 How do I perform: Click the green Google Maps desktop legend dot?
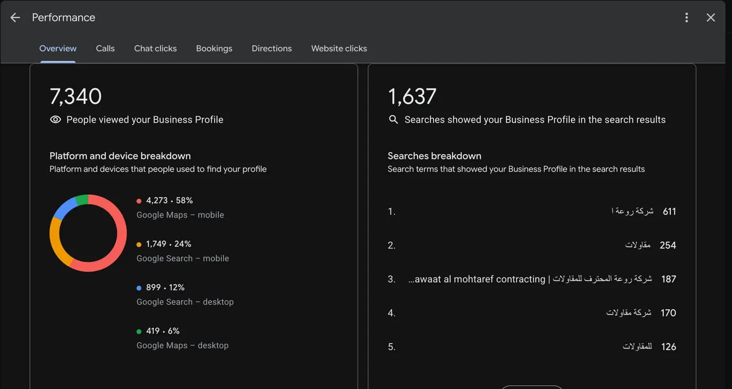point(139,332)
